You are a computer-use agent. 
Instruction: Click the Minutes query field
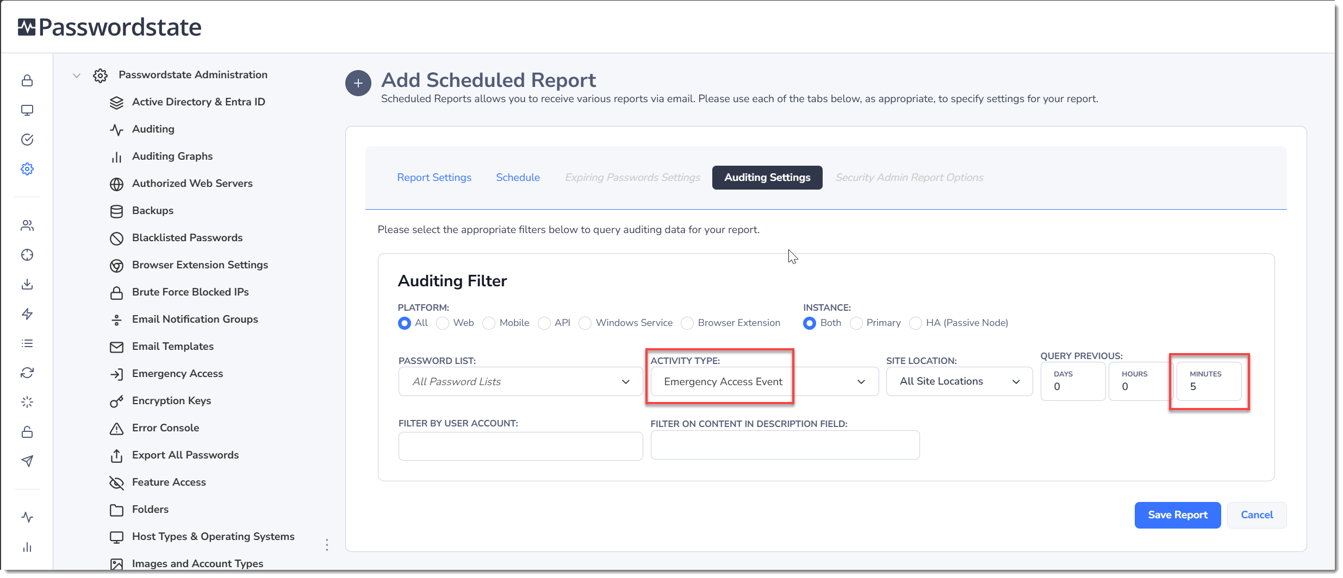click(1209, 381)
